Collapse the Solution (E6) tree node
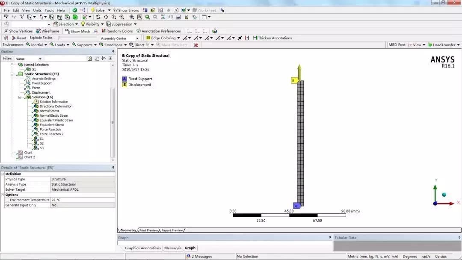 coord(20,97)
